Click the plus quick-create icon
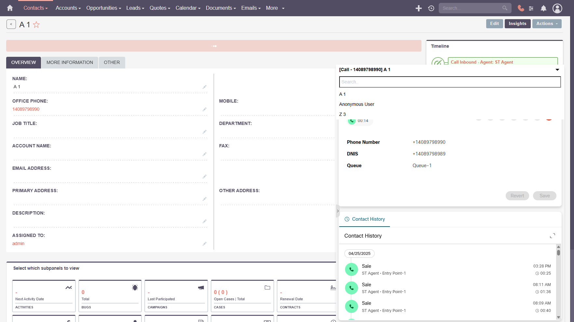The width and height of the screenshot is (574, 322). (419, 8)
